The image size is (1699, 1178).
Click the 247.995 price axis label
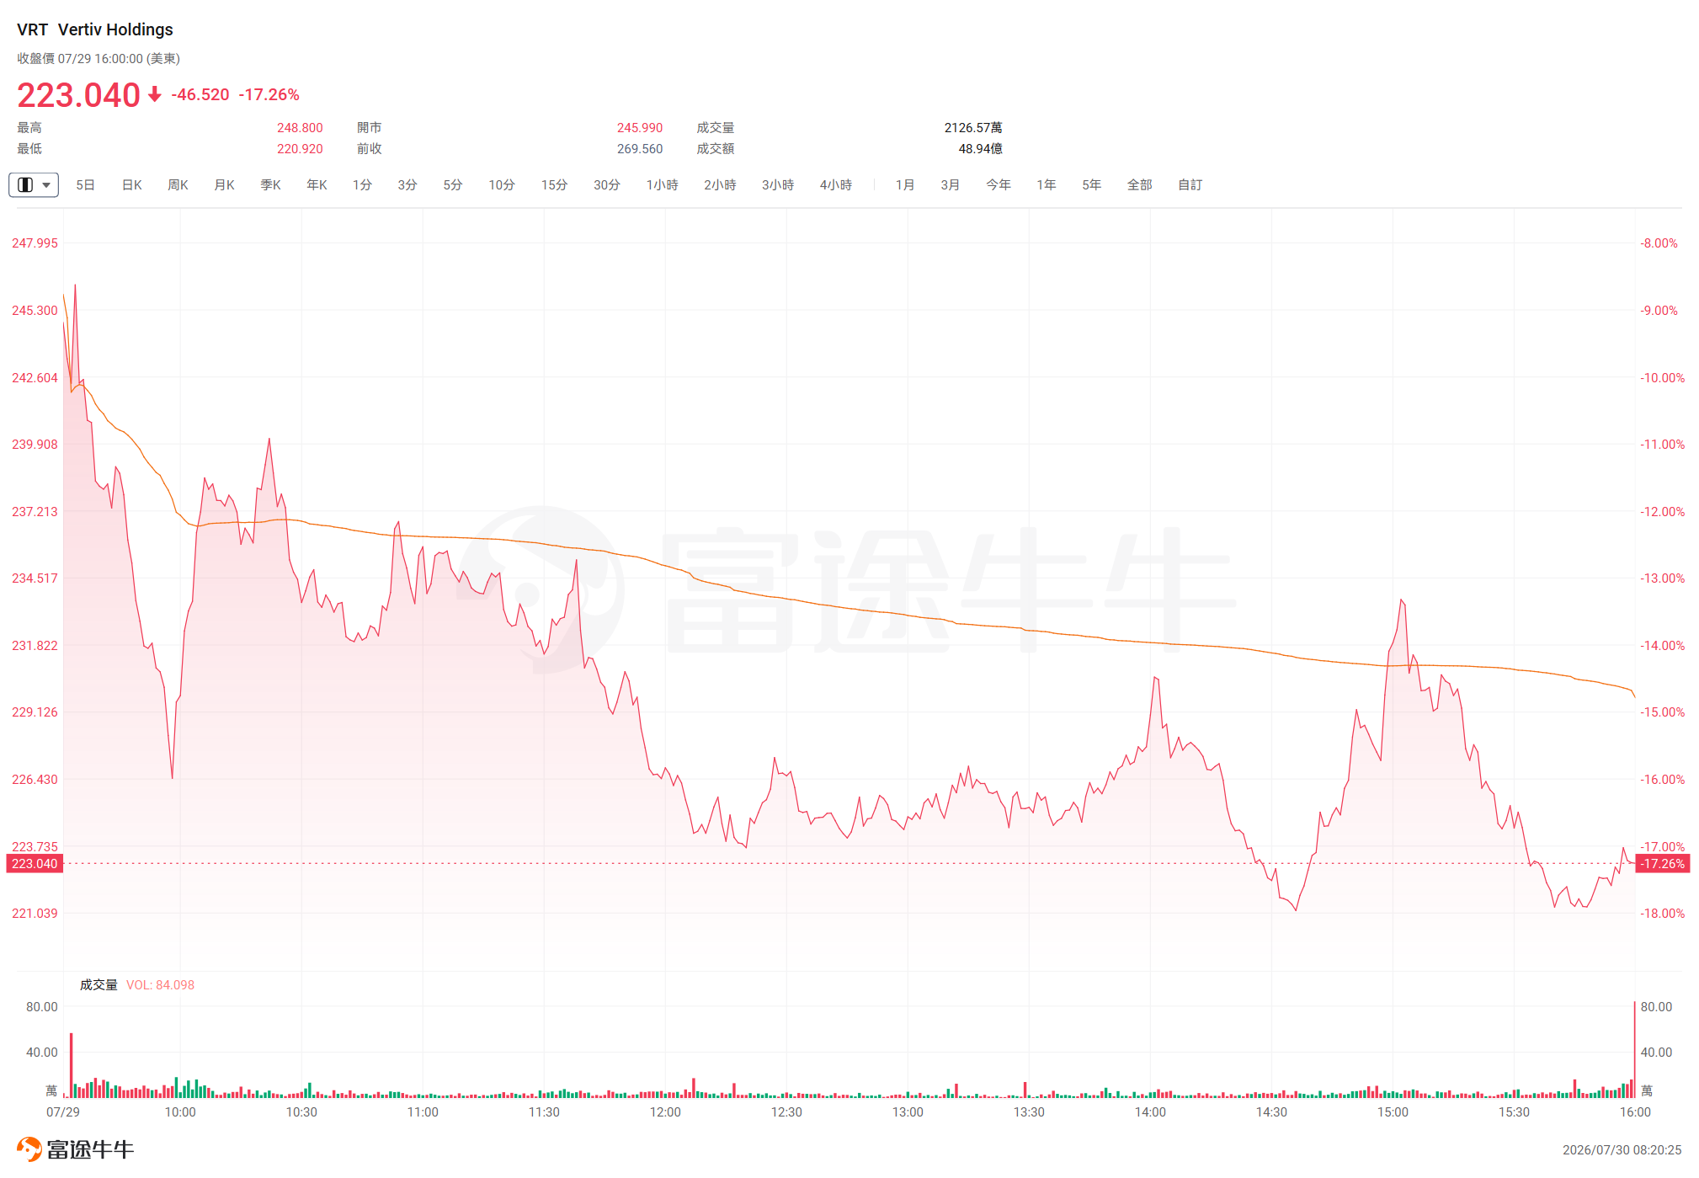point(35,243)
